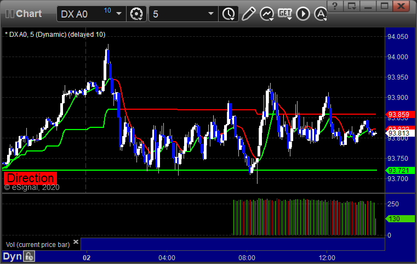Screen dimensions: 417x264
Task: Open the studies line-chart icon
Action: click(267, 14)
